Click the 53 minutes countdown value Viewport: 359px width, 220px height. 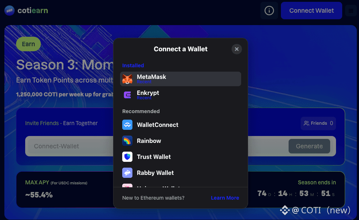coord(304,193)
